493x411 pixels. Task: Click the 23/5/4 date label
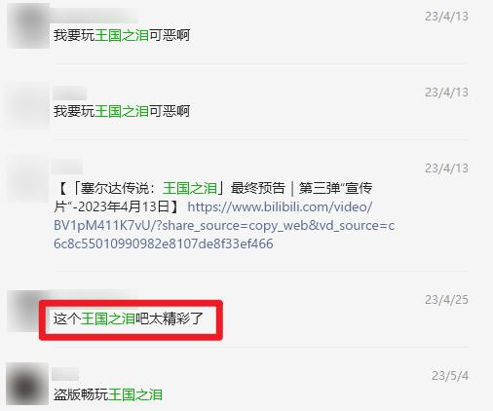pos(450,376)
